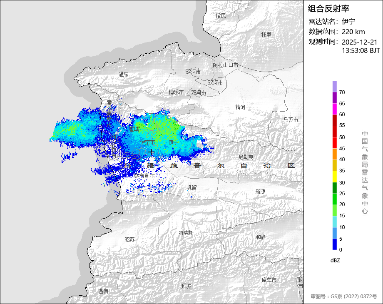Viewport: 383px width, 304px height.
Task: Pick the dark green 25–30 dBZ legend color
Action: pos(335,188)
